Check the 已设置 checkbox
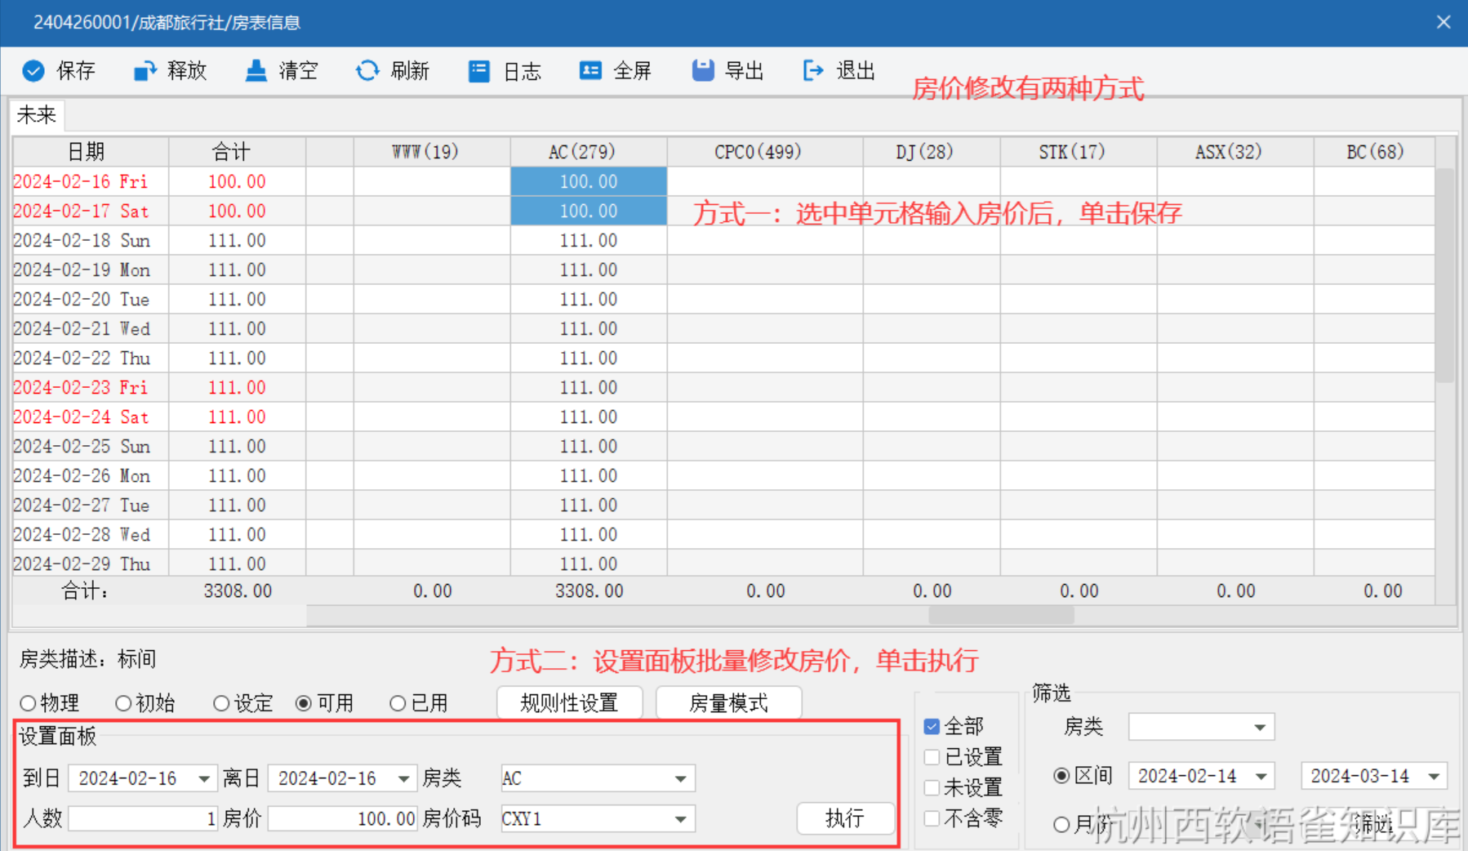This screenshot has width=1468, height=851. (x=932, y=757)
